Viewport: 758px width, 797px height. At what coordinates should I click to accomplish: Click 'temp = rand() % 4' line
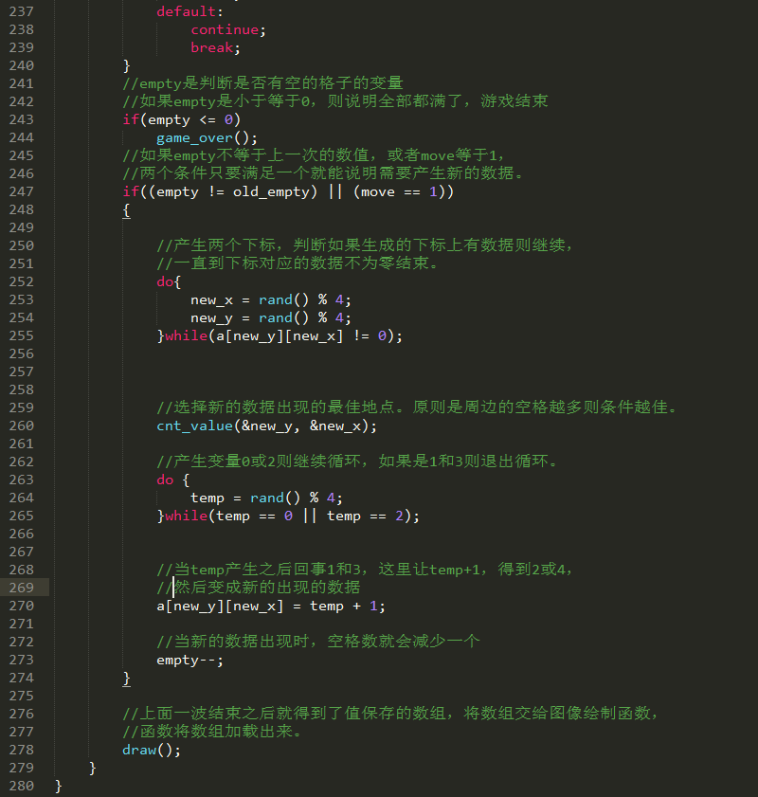click(267, 498)
